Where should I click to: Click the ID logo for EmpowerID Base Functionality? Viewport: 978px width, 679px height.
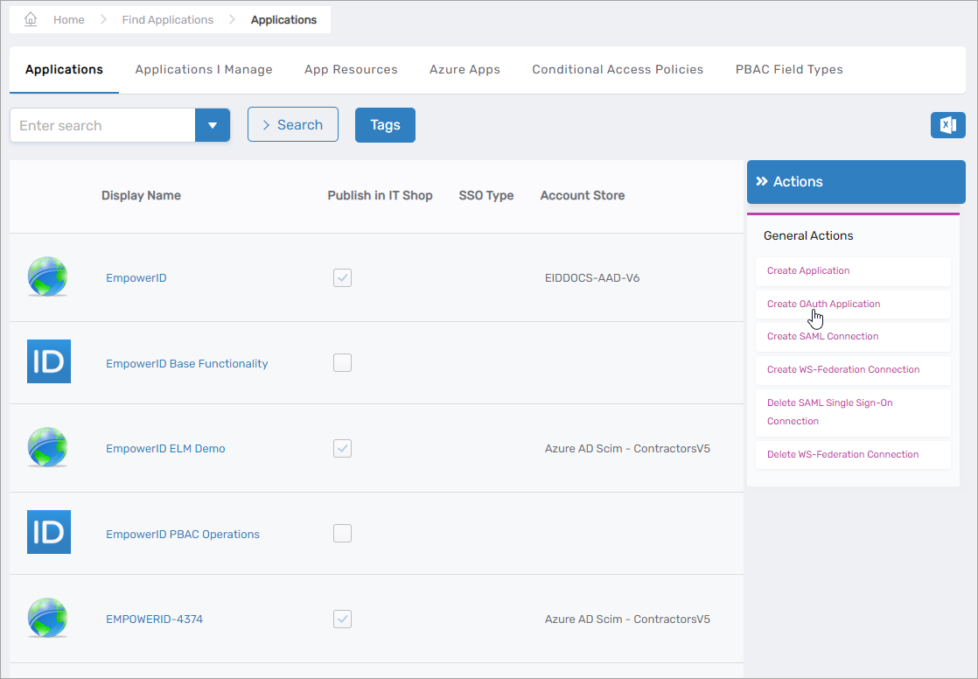(49, 362)
